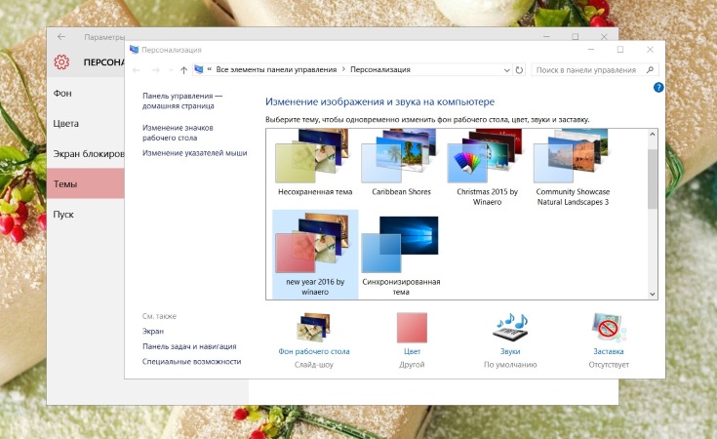Click Все элементы панели управления breadcrumb
The height and width of the screenshot is (439, 717).
click(x=276, y=69)
